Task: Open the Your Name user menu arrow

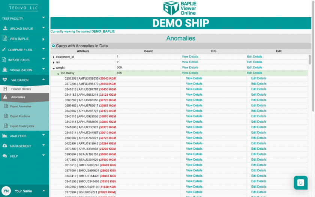Action: [43, 191]
